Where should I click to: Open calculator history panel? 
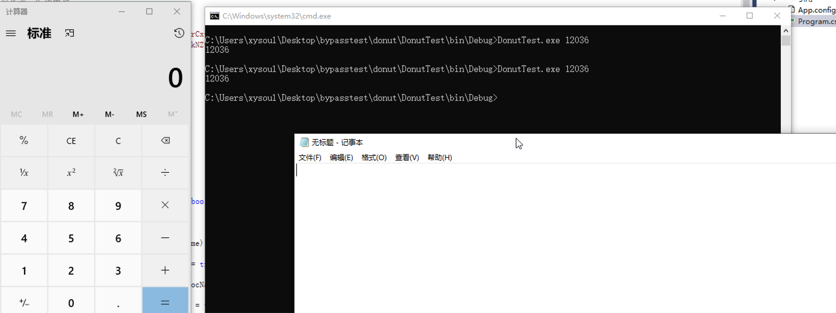pos(179,33)
